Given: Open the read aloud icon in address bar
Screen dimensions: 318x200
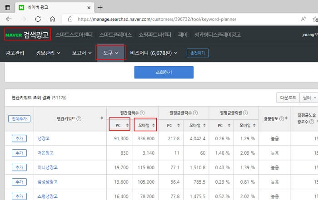Looking at the screenshot, I should [303, 19].
